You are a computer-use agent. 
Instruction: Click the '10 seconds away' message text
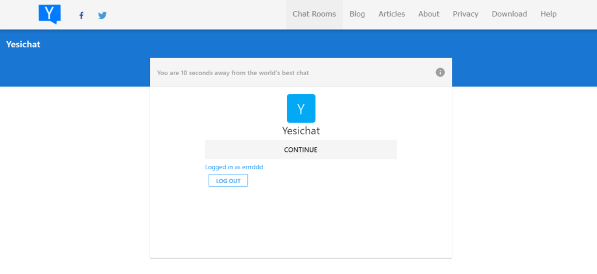pos(233,73)
